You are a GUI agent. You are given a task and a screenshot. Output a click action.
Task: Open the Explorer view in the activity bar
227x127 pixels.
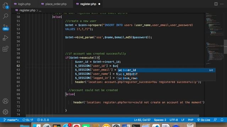point(6,6)
